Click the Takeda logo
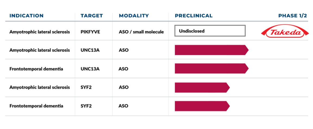This screenshot has width=313, height=129. [x=284, y=33]
